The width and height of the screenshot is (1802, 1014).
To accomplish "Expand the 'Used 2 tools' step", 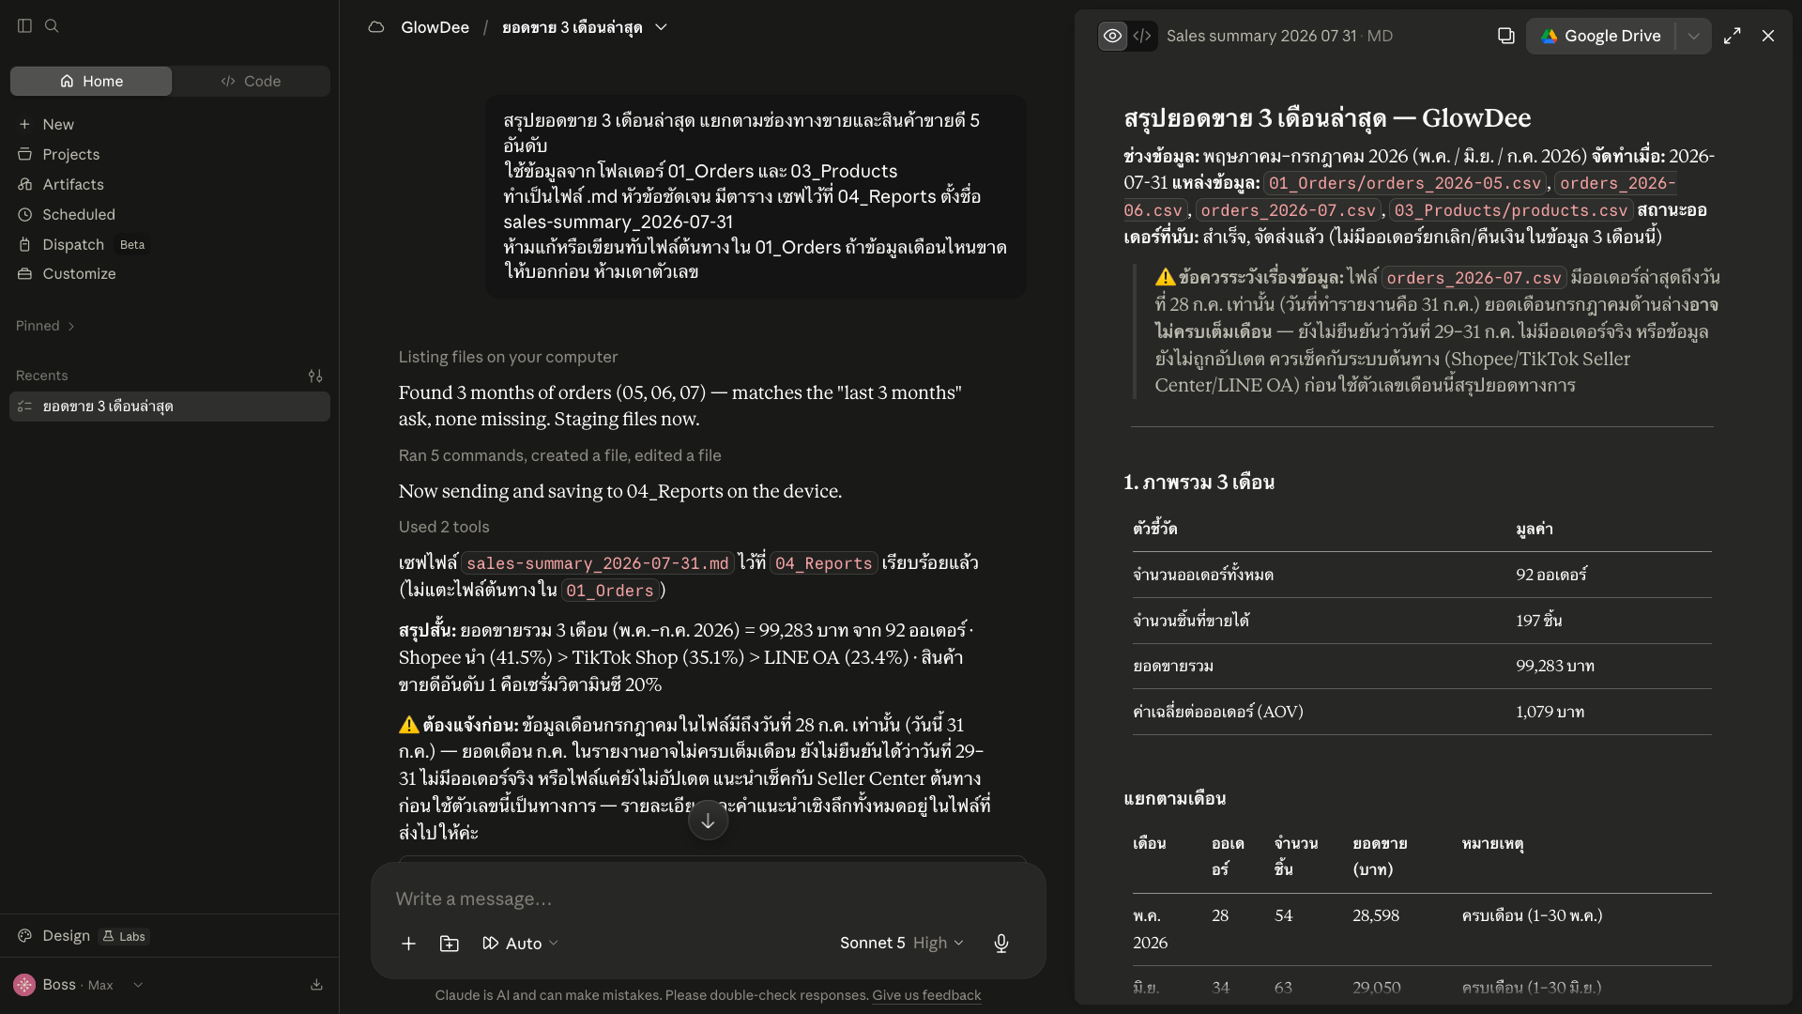I will pos(444,527).
